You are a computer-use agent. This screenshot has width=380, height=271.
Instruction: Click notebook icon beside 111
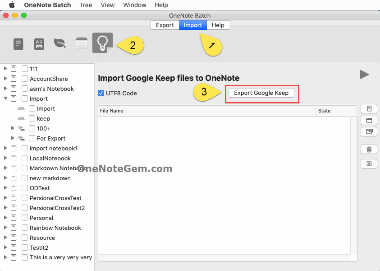coord(14,69)
